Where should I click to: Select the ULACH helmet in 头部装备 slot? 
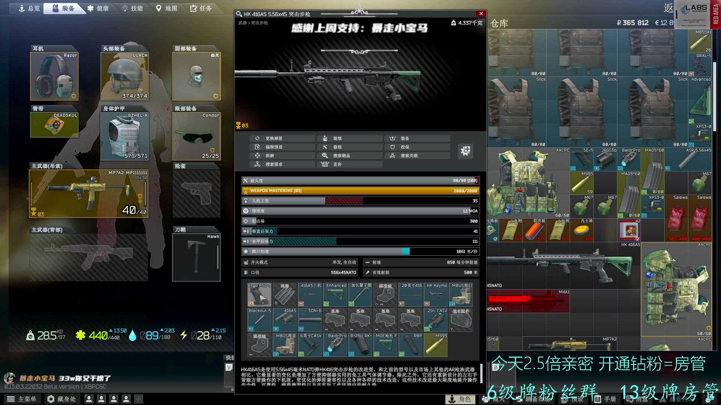pyautogui.click(x=125, y=76)
